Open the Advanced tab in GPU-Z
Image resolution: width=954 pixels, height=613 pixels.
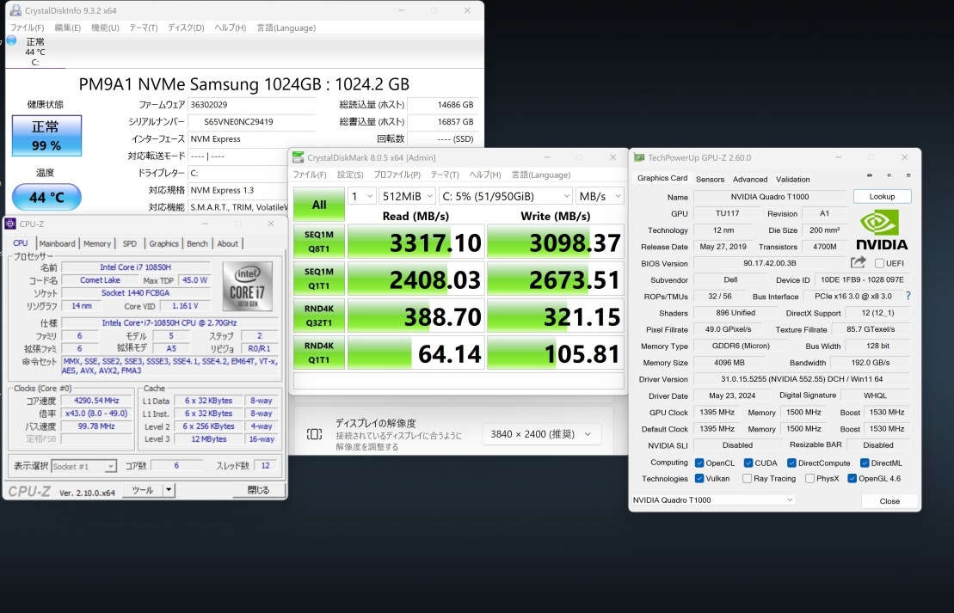[750, 180]
